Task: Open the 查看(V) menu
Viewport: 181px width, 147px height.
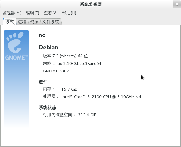Action: tap(51, 13)
